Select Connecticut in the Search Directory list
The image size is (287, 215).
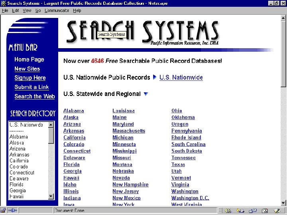[x=22, y=172]
